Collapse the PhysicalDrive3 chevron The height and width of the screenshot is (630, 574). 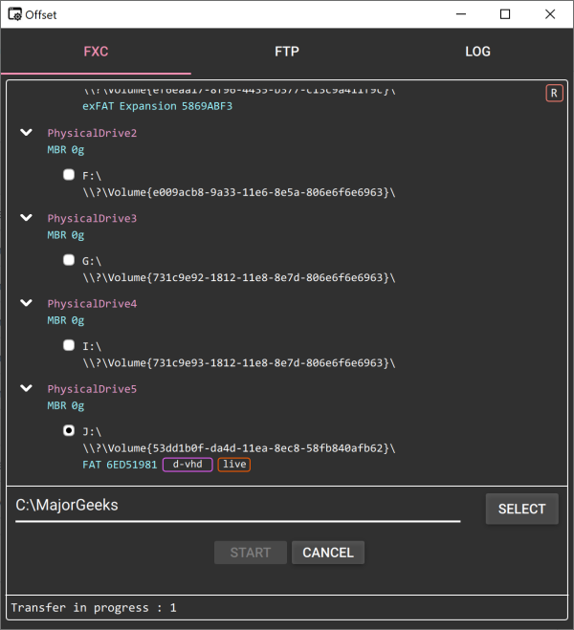28,218
